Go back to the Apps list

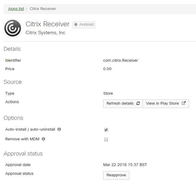(x=16, y=9)
